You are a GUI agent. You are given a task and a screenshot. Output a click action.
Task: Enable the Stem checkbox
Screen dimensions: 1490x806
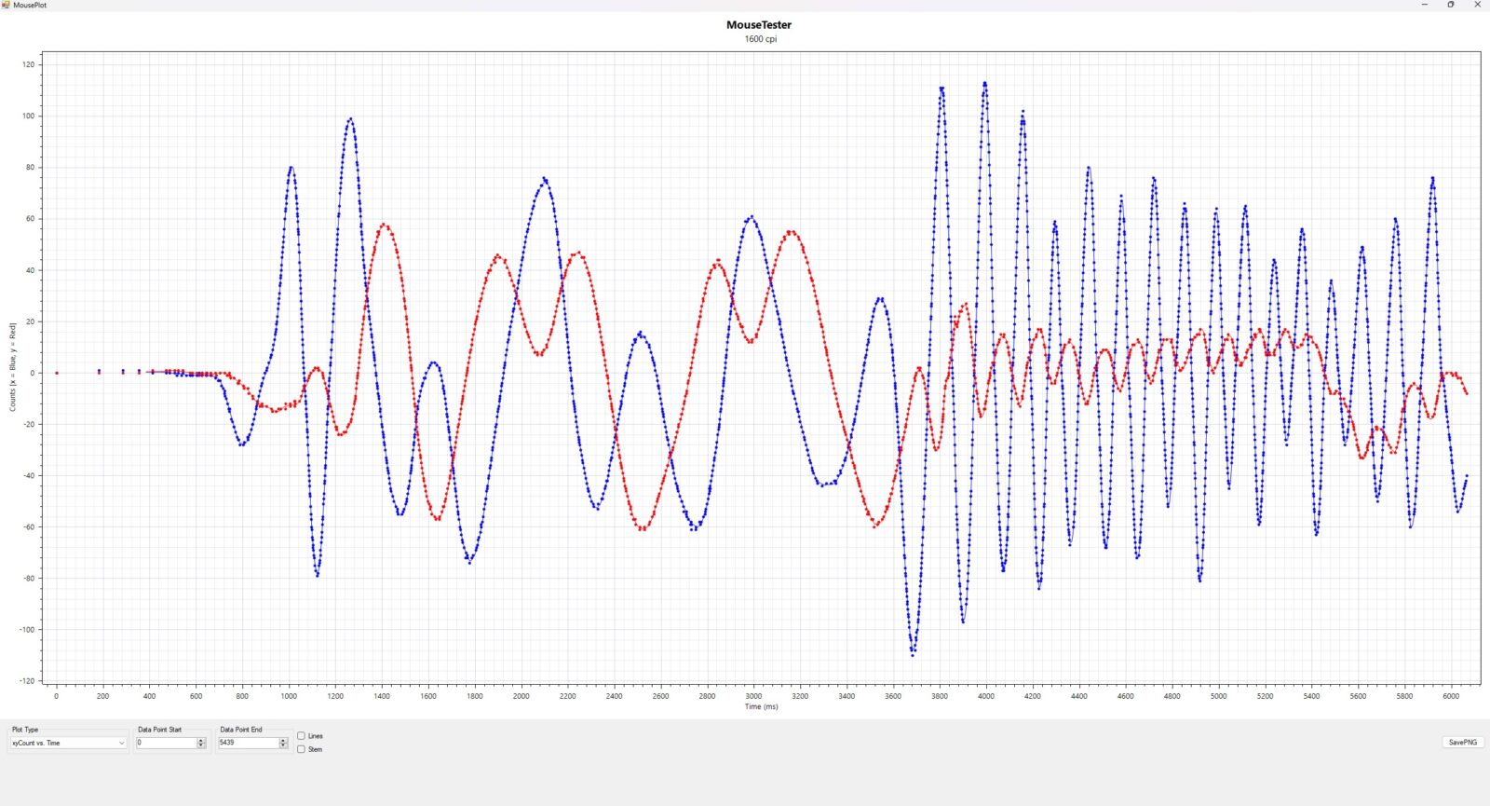pos(301,749)
